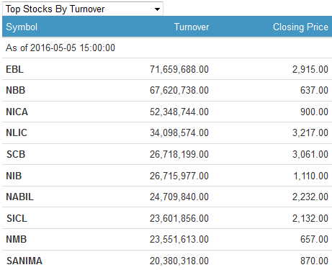
Task: Click NLIC closing price 3,217.00
Action: pyautogui.click(x=310, y=132)
